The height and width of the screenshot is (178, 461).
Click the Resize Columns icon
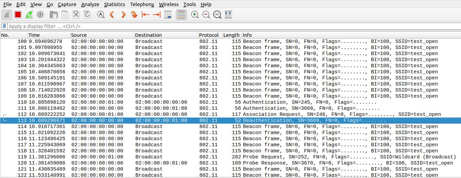pos(228,15)
